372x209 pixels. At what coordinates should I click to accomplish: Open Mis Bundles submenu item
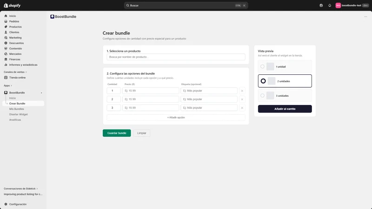pos(17,109)
